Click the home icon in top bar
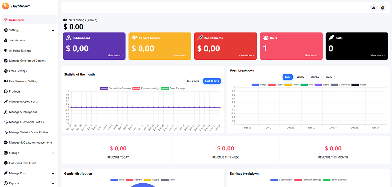This screenshot has height=187, width=392. tap(374, 8)
